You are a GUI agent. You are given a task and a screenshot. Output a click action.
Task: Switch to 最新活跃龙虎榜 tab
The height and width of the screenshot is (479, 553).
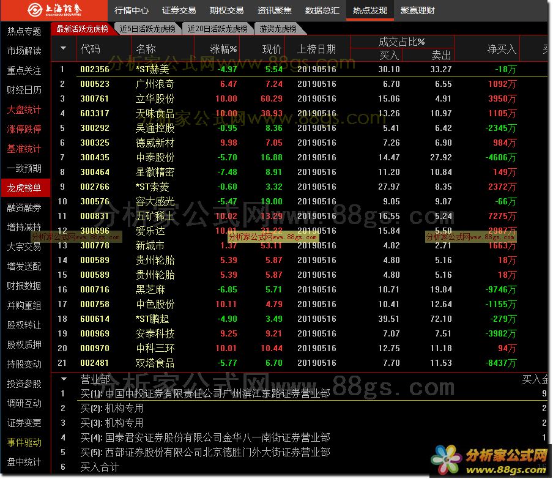(82, 29)
